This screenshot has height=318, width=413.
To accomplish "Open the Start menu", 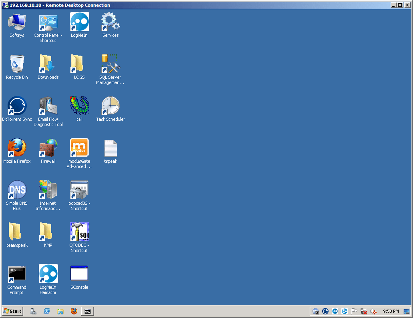I will 13,311.
